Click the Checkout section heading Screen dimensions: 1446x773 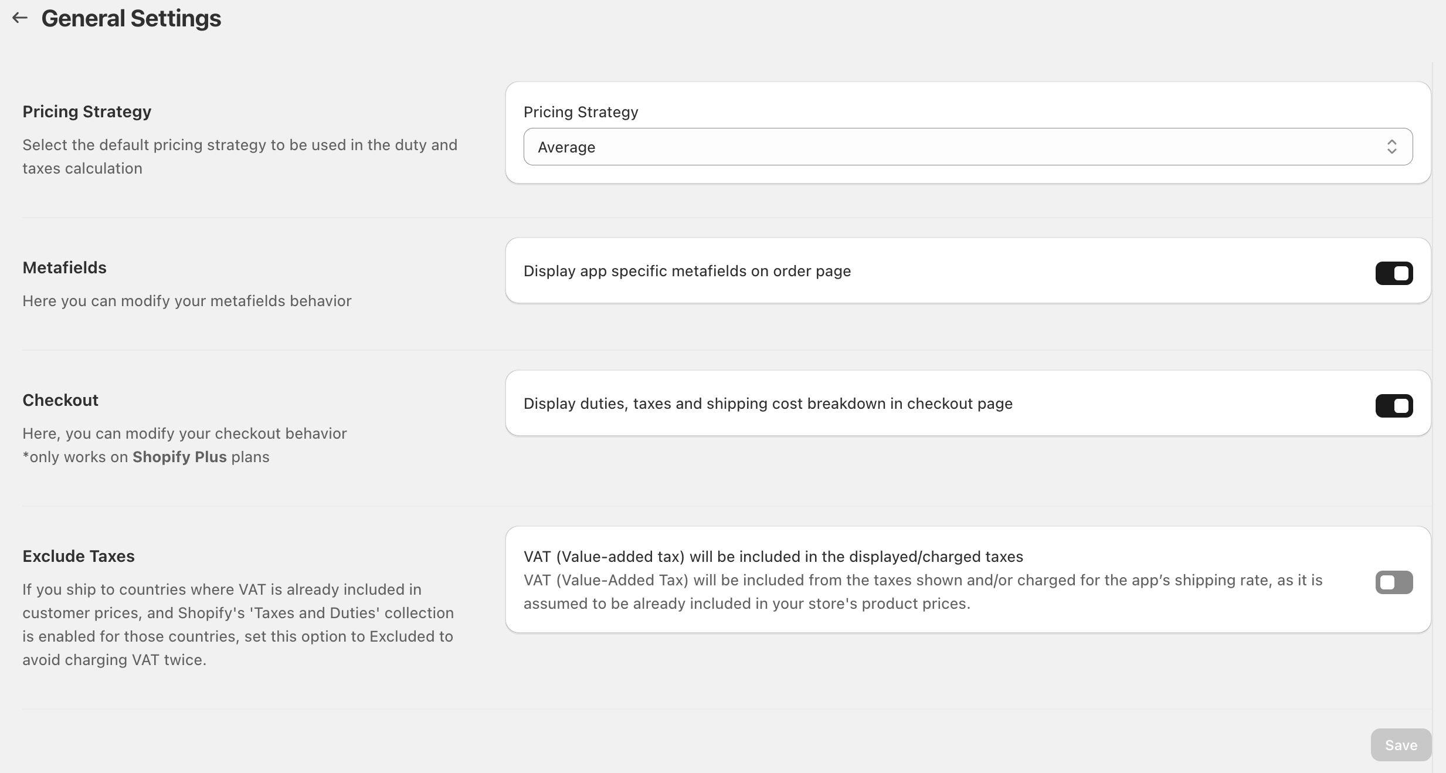(60, 400)
